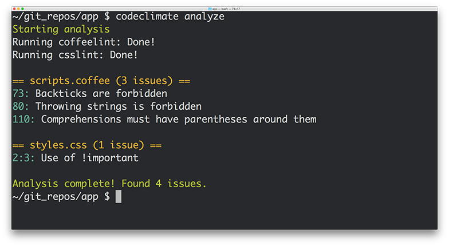Click the 'Starting analysis' line
The image size is (449, 246).
[x=61, y=29]
